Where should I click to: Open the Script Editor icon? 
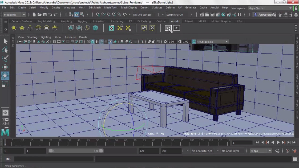click(x=295, y=159)
